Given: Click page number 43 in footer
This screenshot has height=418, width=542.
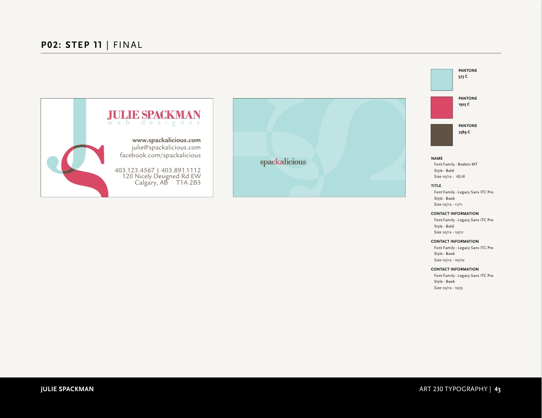Looking at the screenshot, I should coord(498,389).
